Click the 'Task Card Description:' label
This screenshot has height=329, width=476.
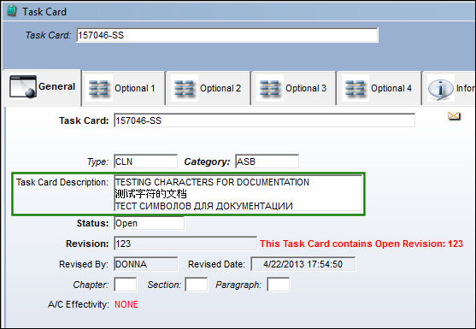[x=62, y=182]
